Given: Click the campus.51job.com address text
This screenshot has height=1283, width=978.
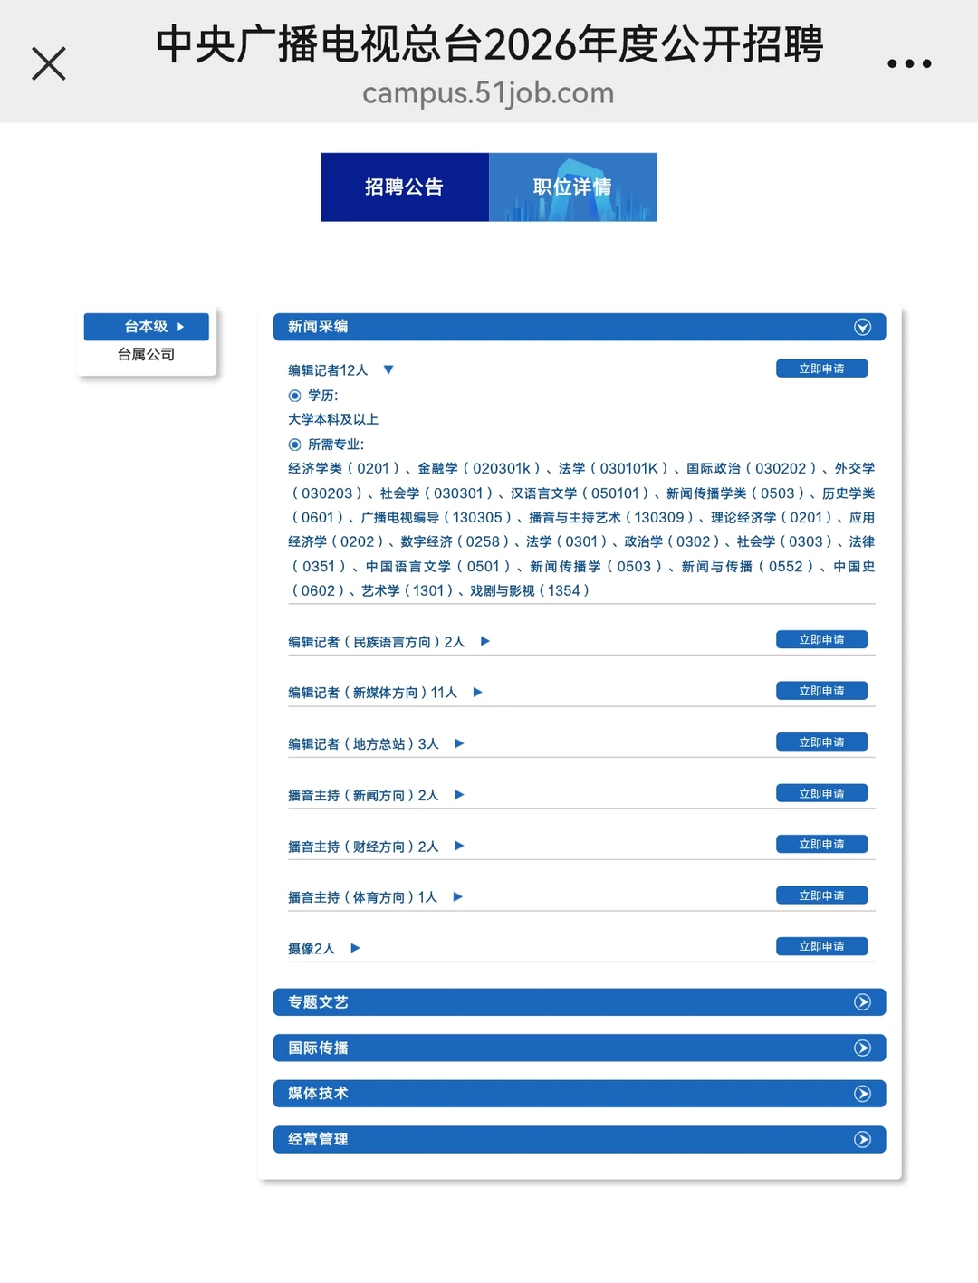Looking at the screenshot, I should (488, 92).
